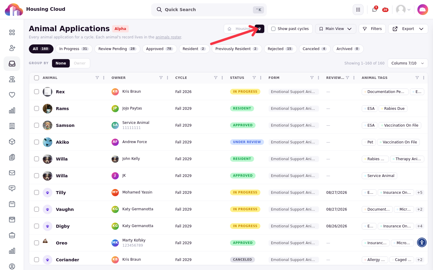Select the Approved tab
Screen dimensions: 433x270
tap(159, 49)
